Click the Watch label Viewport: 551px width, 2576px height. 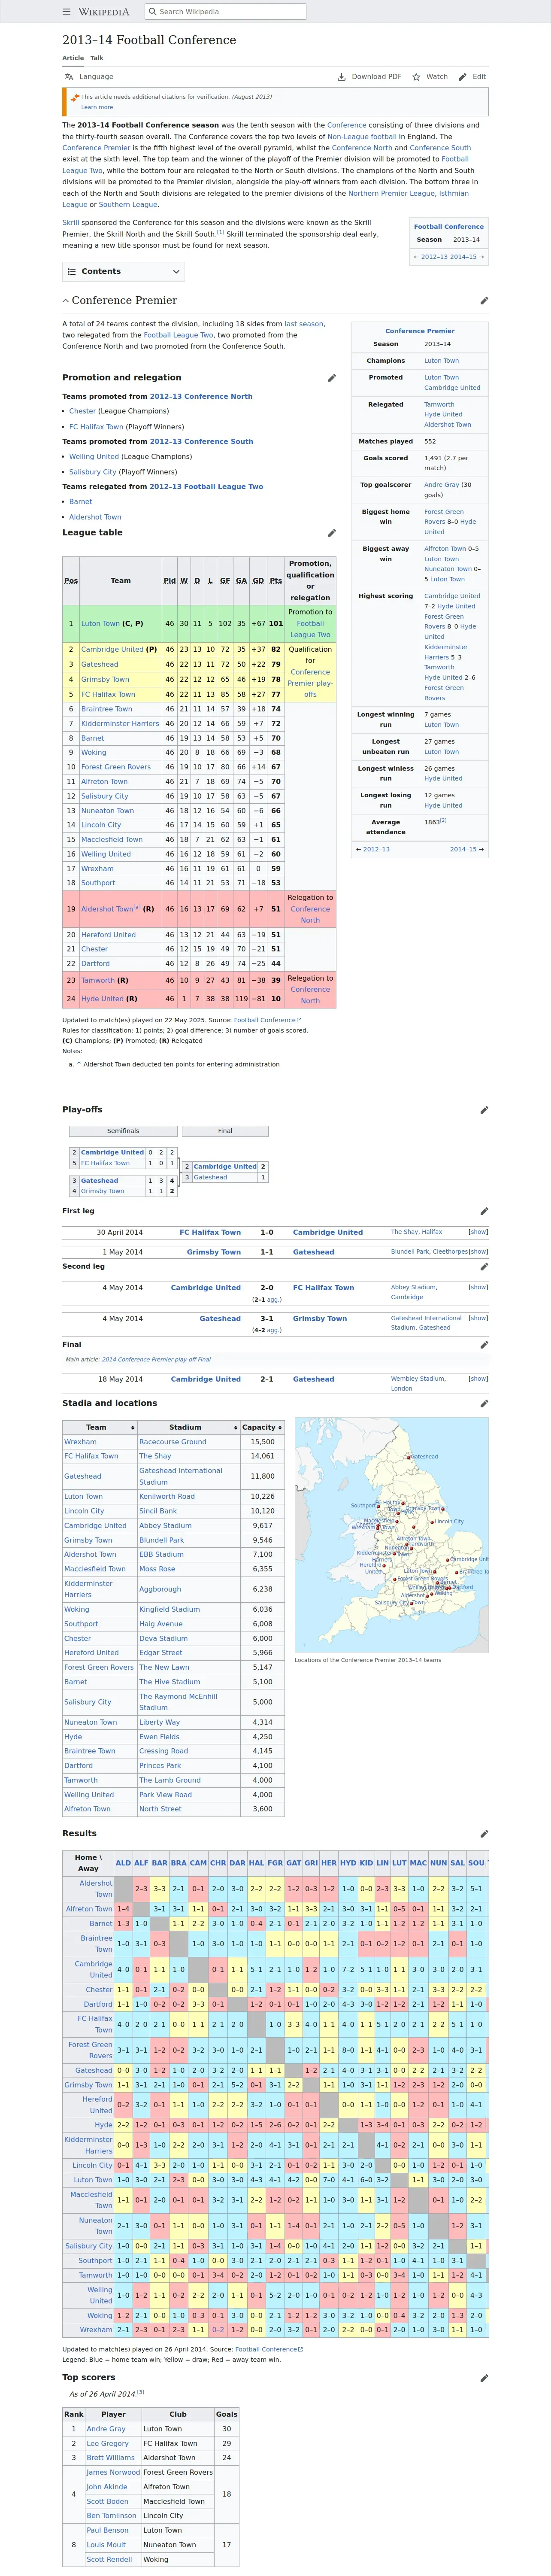[x=437, y=77]
